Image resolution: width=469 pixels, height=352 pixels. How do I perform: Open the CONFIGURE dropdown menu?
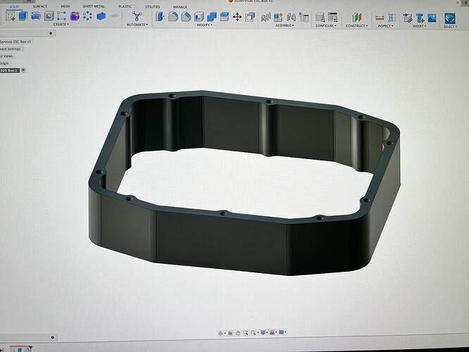tap(326, 26)
